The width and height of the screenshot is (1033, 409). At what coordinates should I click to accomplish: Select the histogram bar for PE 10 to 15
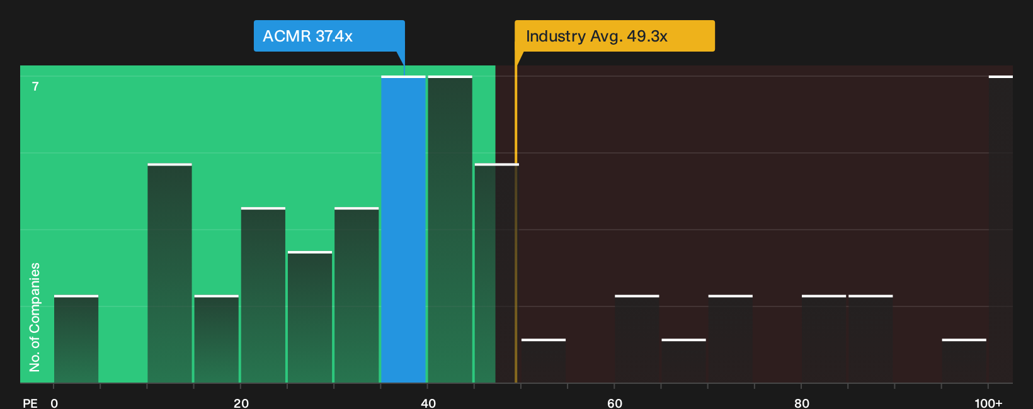click(x=169, y=273)
